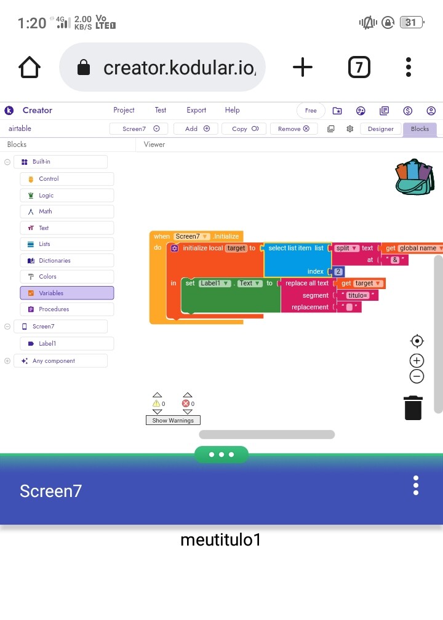Click the Show Warnings button

click(174, 420)
